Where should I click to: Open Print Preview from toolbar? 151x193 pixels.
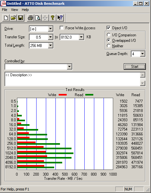38,18
